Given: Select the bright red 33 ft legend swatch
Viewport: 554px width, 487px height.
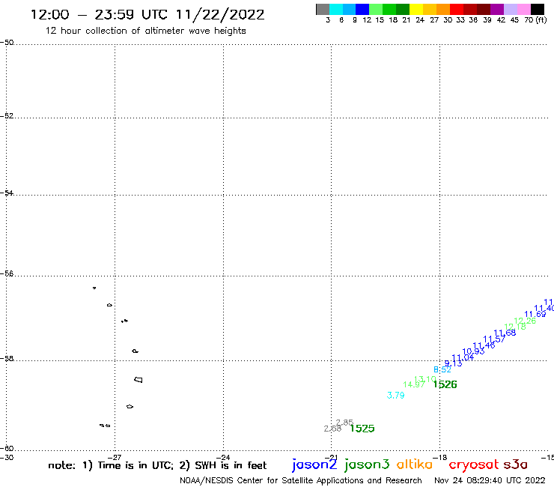Looking at the screenshot, I should (x=457, y=10).
